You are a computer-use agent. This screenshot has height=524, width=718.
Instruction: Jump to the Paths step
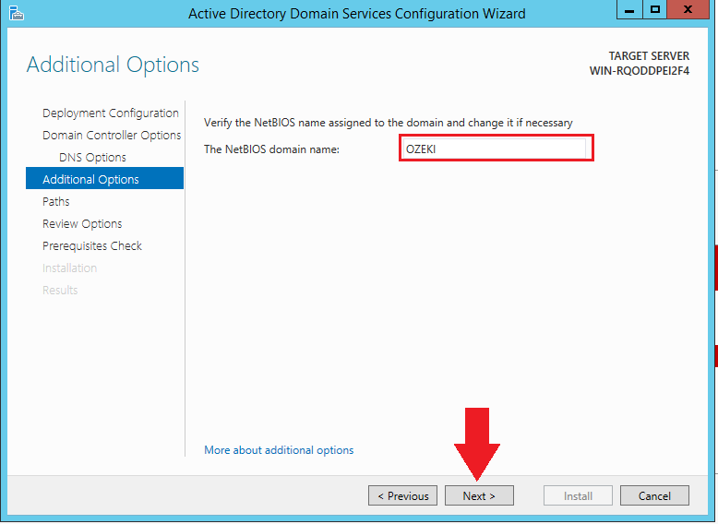56,202
